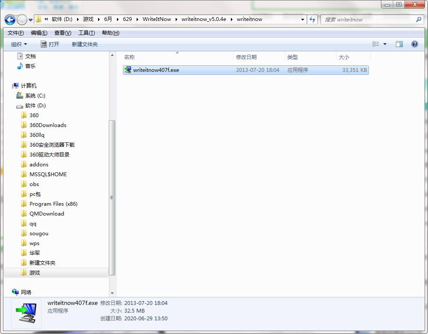
Task: Open the 帮助(H) menu
Action: (x=111, y=33)
